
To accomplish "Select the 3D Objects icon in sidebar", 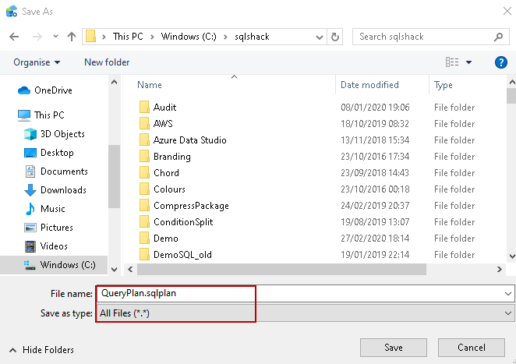I will click(x=31, y=134).
